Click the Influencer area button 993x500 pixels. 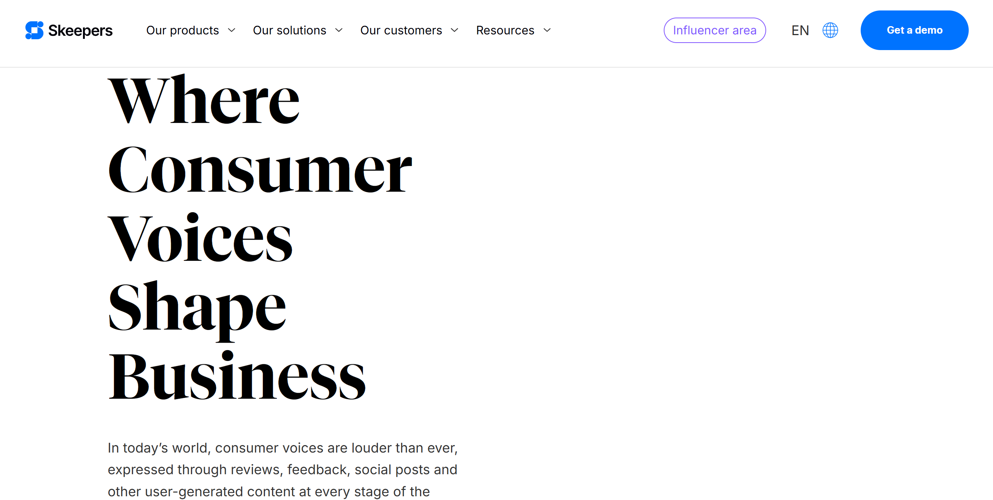pyautogui.click(x=714, y=30)
